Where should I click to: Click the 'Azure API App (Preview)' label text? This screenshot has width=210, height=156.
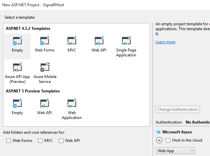(x=17, y=79)
